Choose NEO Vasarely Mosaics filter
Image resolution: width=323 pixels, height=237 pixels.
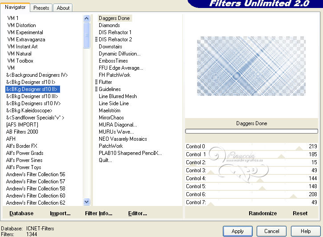(x=123, y=139)
